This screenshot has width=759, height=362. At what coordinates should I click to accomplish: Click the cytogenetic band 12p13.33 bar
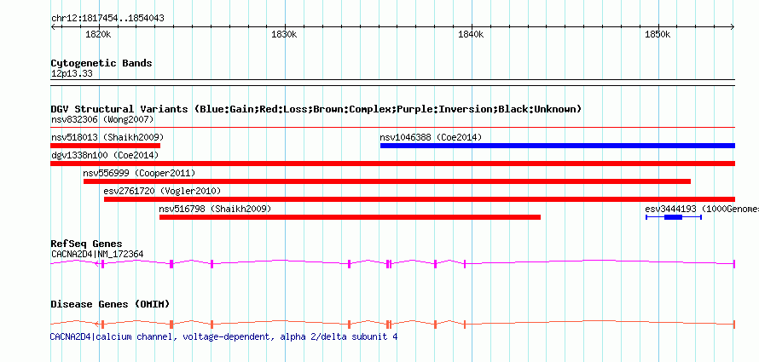point(393,83)
